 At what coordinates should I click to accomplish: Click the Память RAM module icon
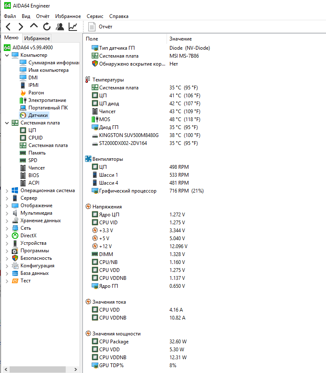(23, 153)
